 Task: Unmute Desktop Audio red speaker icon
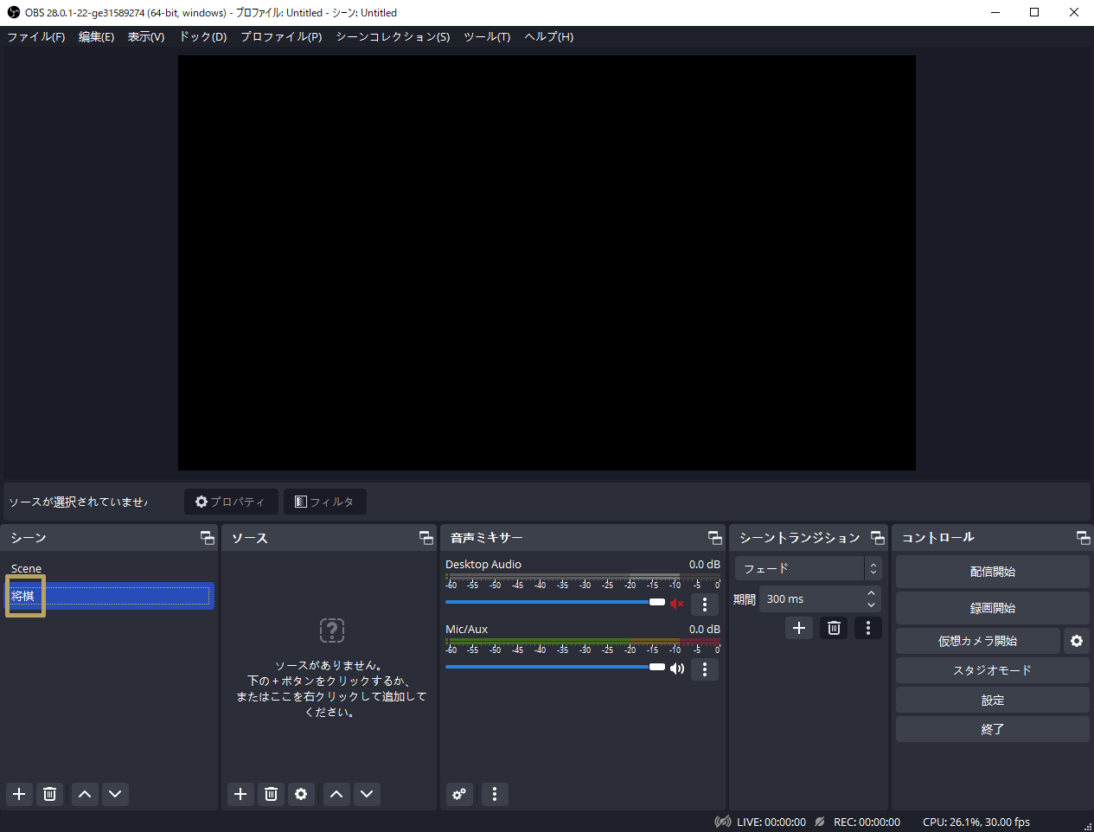677,603
